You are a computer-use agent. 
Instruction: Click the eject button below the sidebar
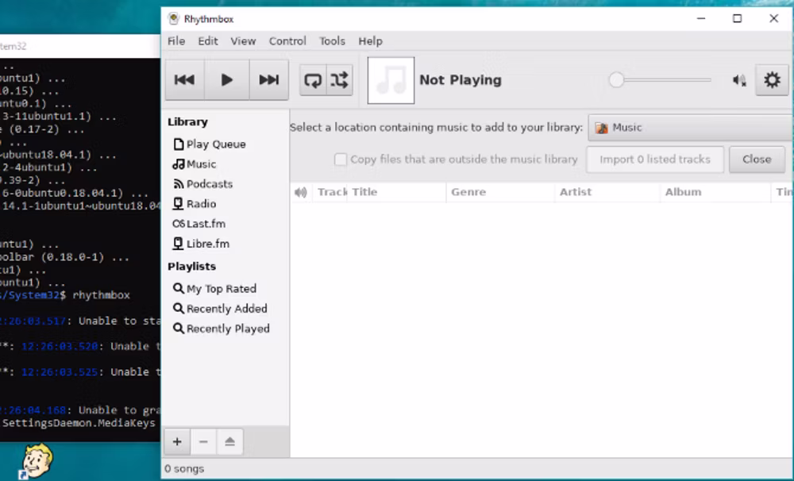(x=230, y=441)
